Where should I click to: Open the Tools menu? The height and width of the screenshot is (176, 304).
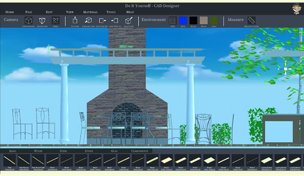click(x=111, y=12)
